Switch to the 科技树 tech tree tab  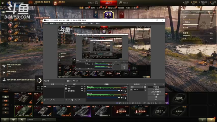121,8
